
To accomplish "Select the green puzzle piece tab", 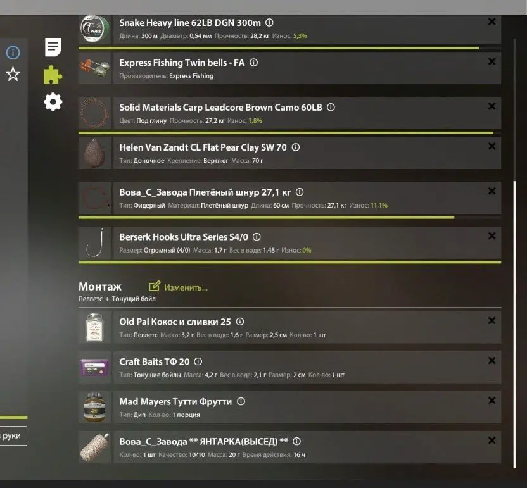I will click(53, 75).
